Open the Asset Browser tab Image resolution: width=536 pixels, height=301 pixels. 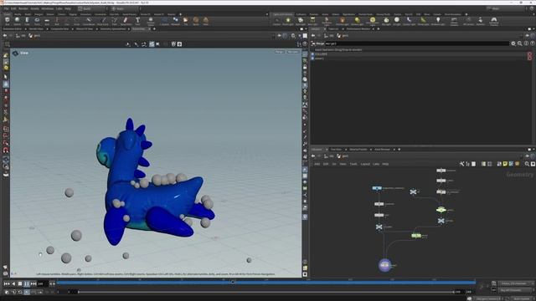click(382, 150)
